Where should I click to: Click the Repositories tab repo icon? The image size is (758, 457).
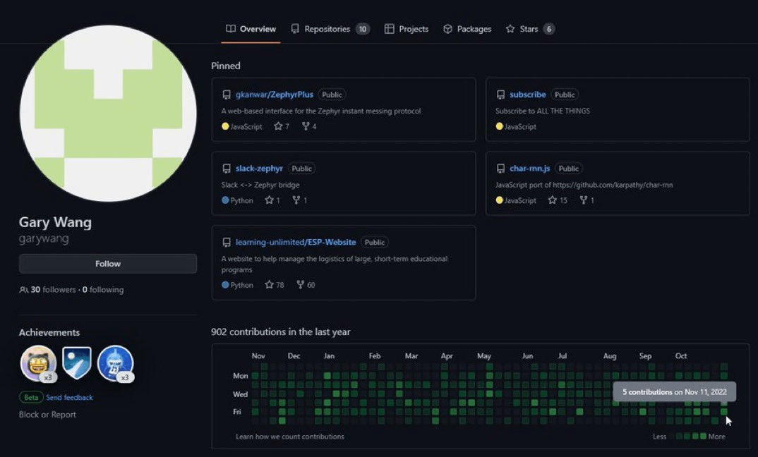pyautogui.click(x=295, y=29)
